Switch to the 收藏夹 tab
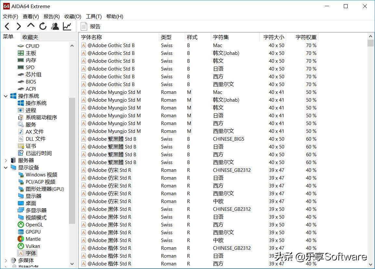 coord(30,37)
